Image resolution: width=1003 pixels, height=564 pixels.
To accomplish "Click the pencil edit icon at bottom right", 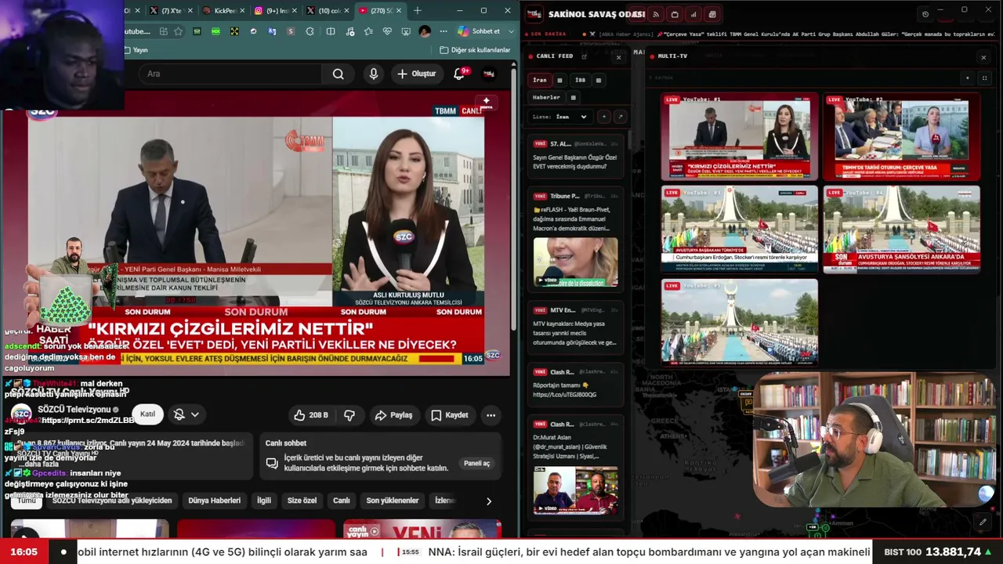I will point(983,521).
